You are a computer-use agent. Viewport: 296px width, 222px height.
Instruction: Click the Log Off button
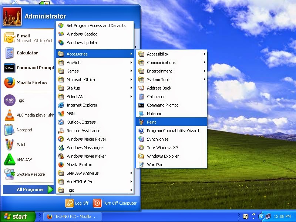pos(77,203)
